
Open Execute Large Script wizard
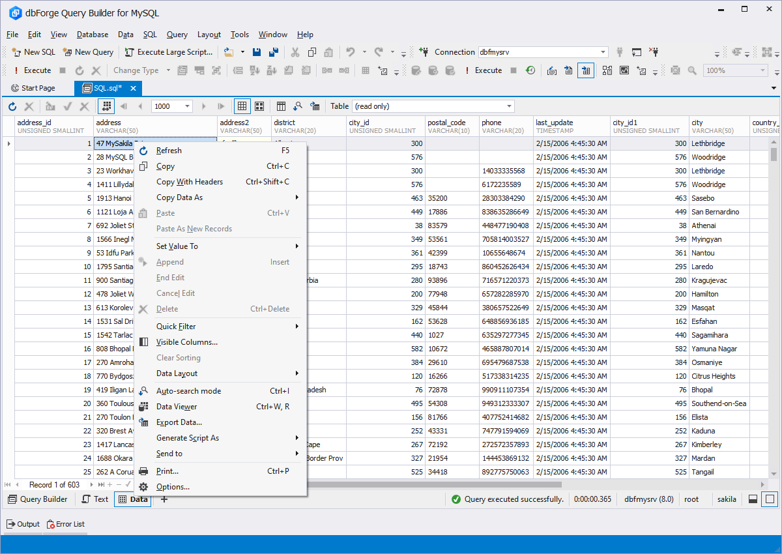coord(169,52)
